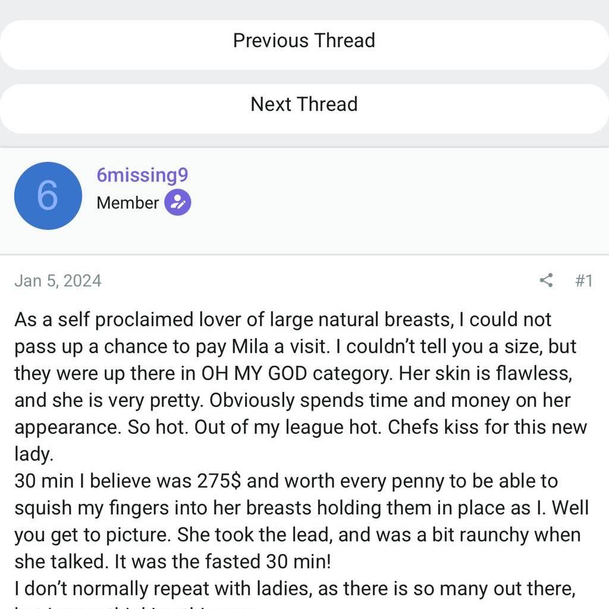Click the line starting "I don't normally repeat"
Screen dimensions: 609x609
point(294,589)
